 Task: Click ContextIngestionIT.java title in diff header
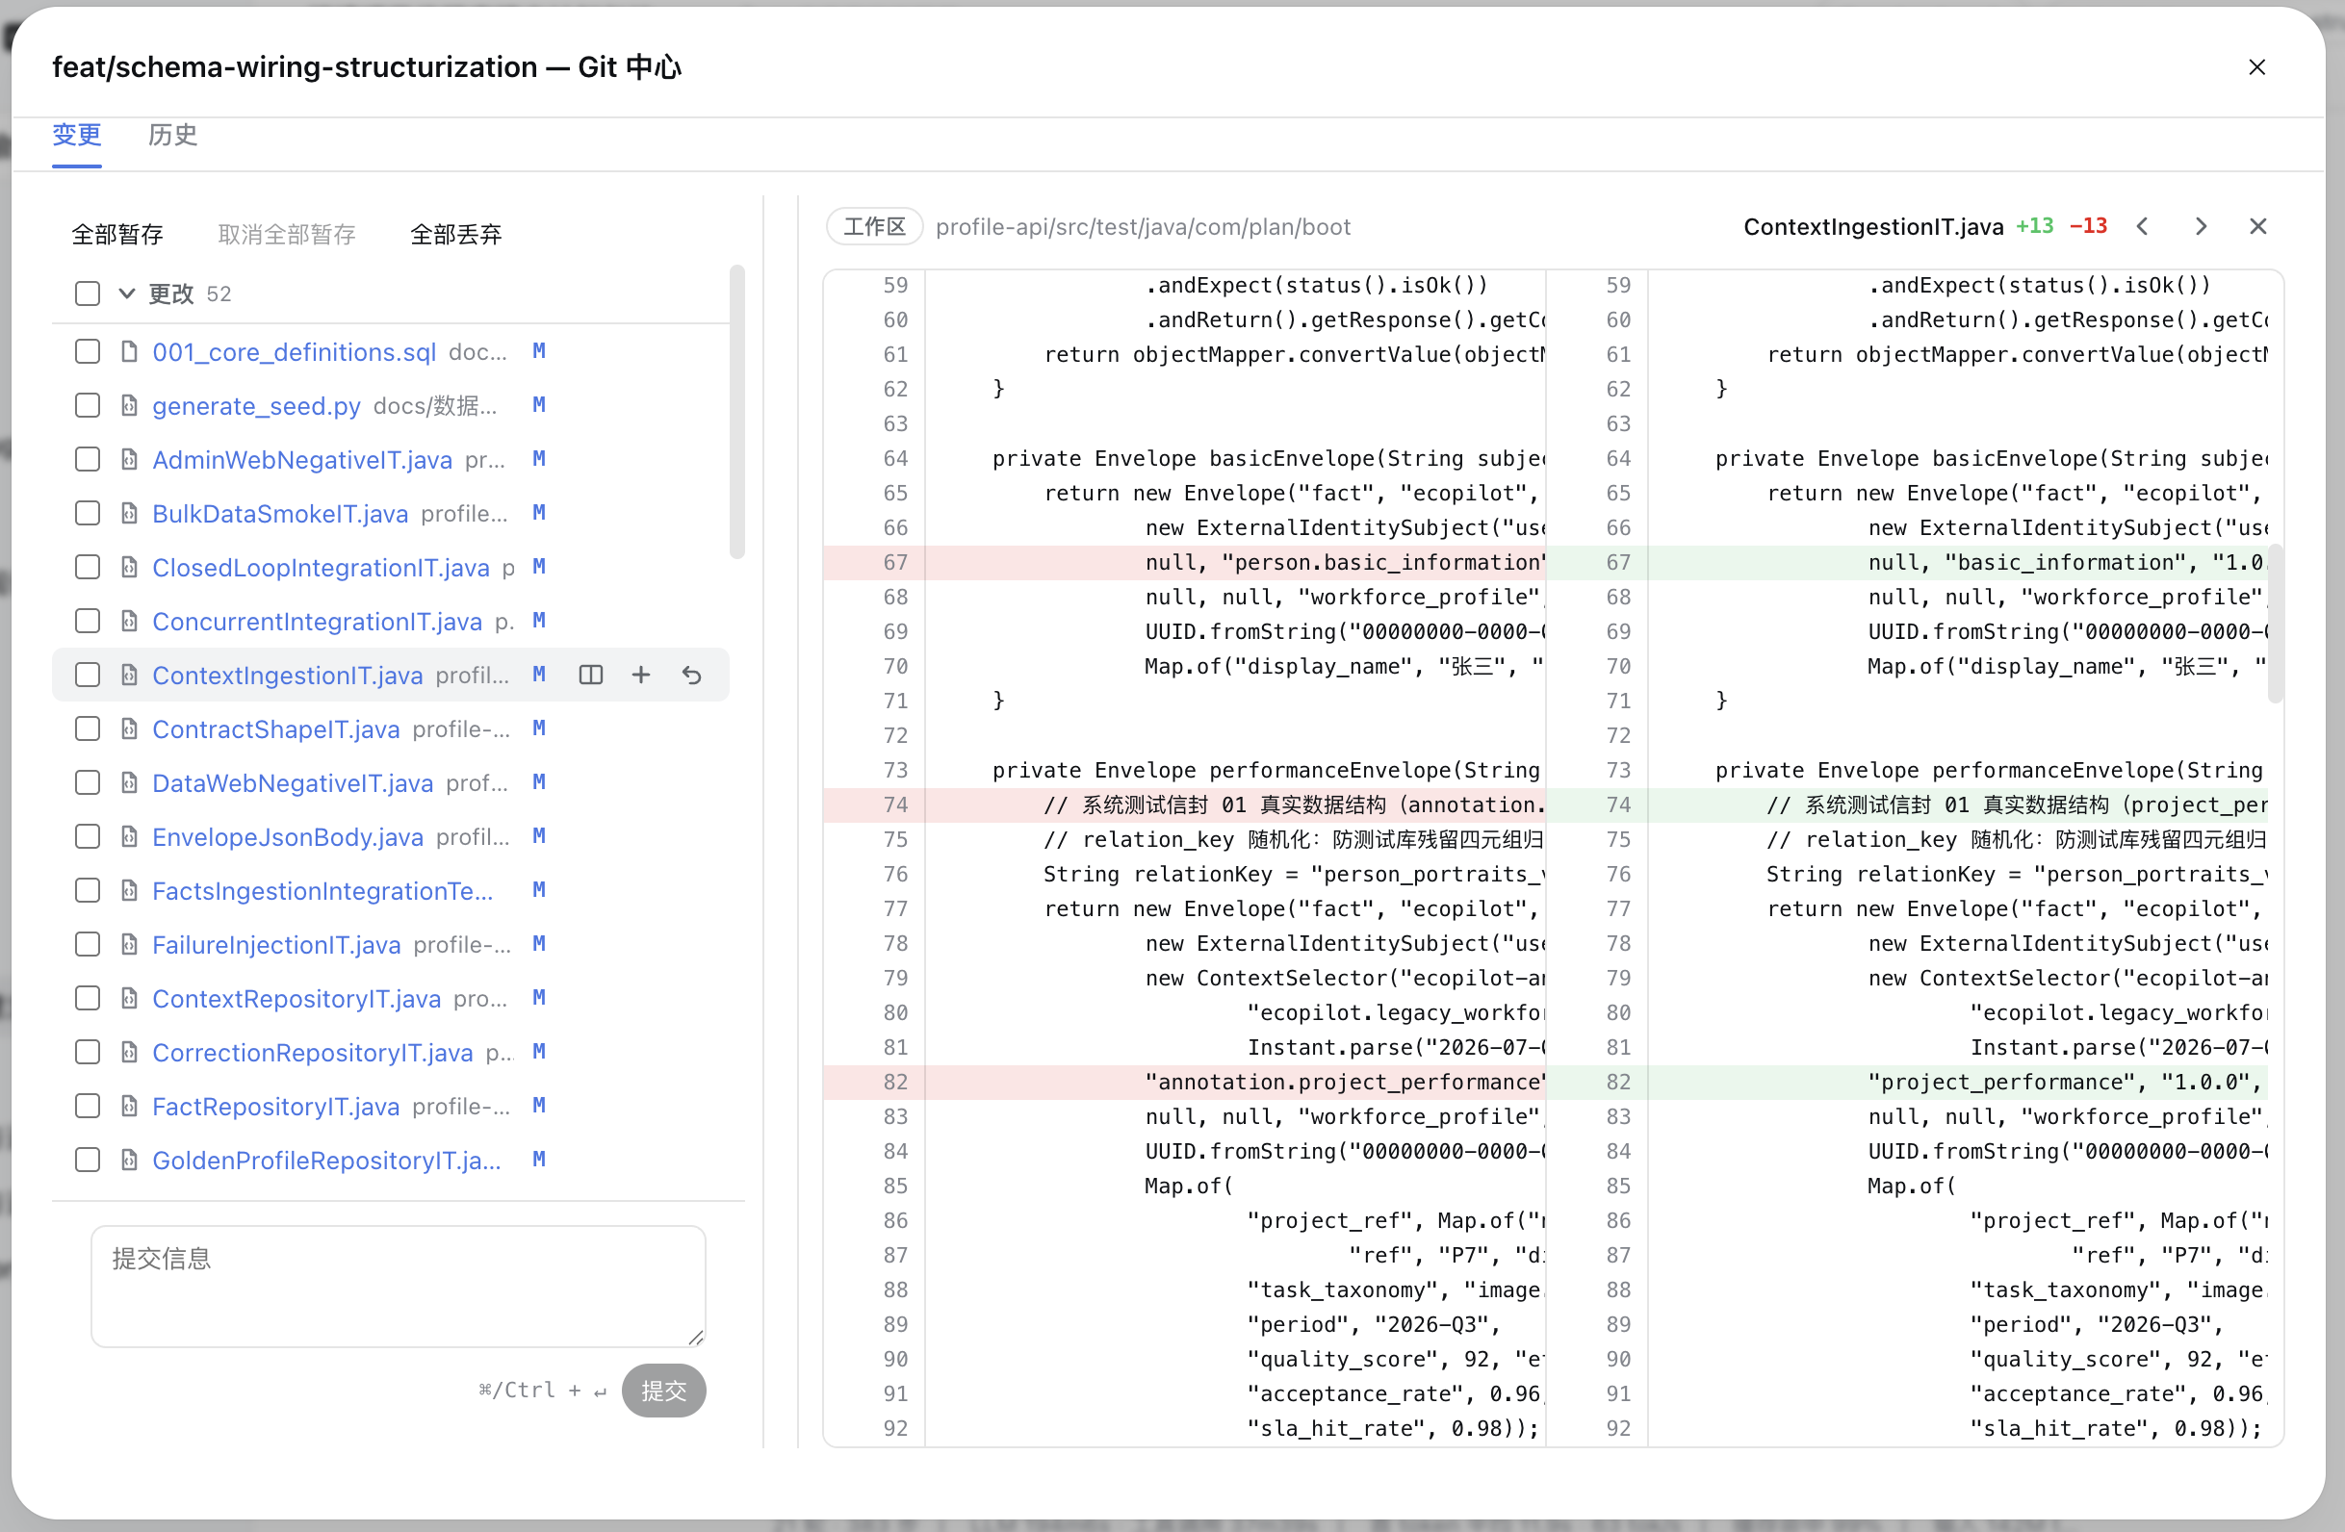(1873, 226)
